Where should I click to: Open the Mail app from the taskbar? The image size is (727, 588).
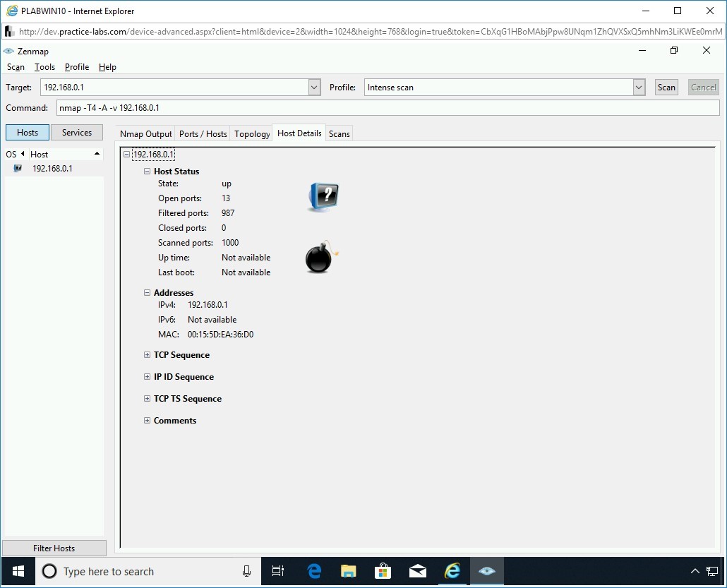pyautogui.click(x=418, y=571)
